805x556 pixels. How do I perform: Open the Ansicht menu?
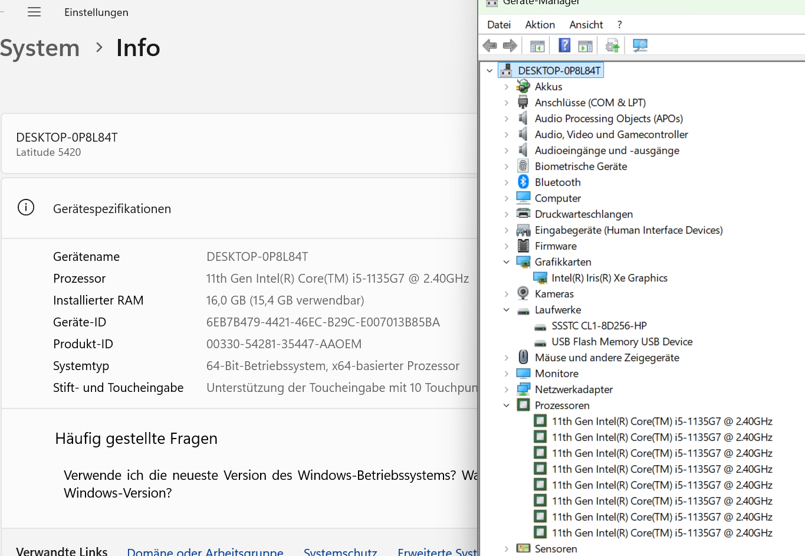pyautogui.click(x=586, y=25)
